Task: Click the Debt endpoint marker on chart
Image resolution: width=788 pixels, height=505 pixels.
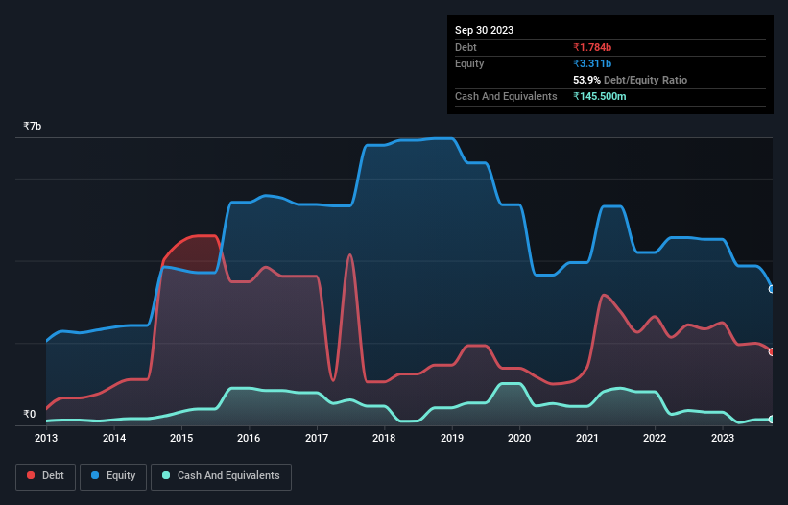Action: tap(772, 351)
